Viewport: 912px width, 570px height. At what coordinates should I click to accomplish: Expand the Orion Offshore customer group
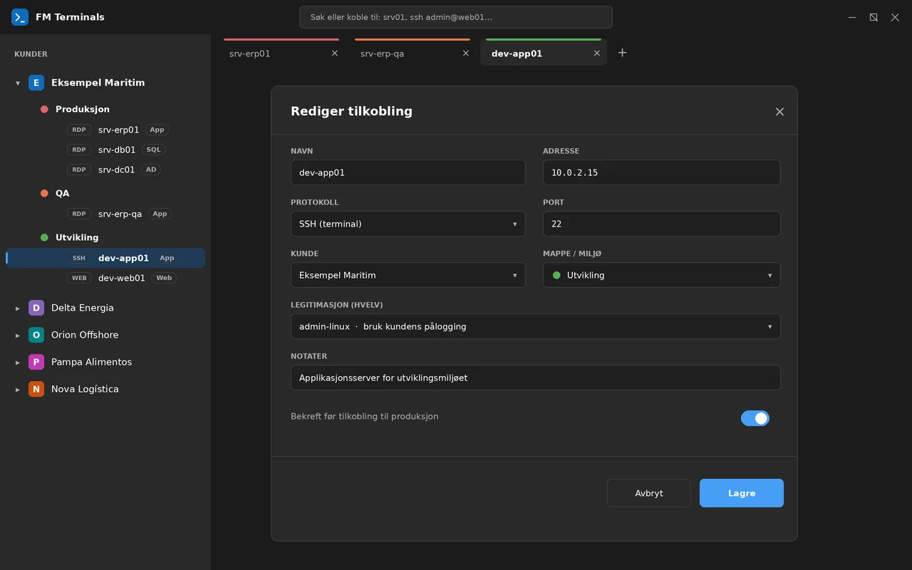(x=18, y=336)
